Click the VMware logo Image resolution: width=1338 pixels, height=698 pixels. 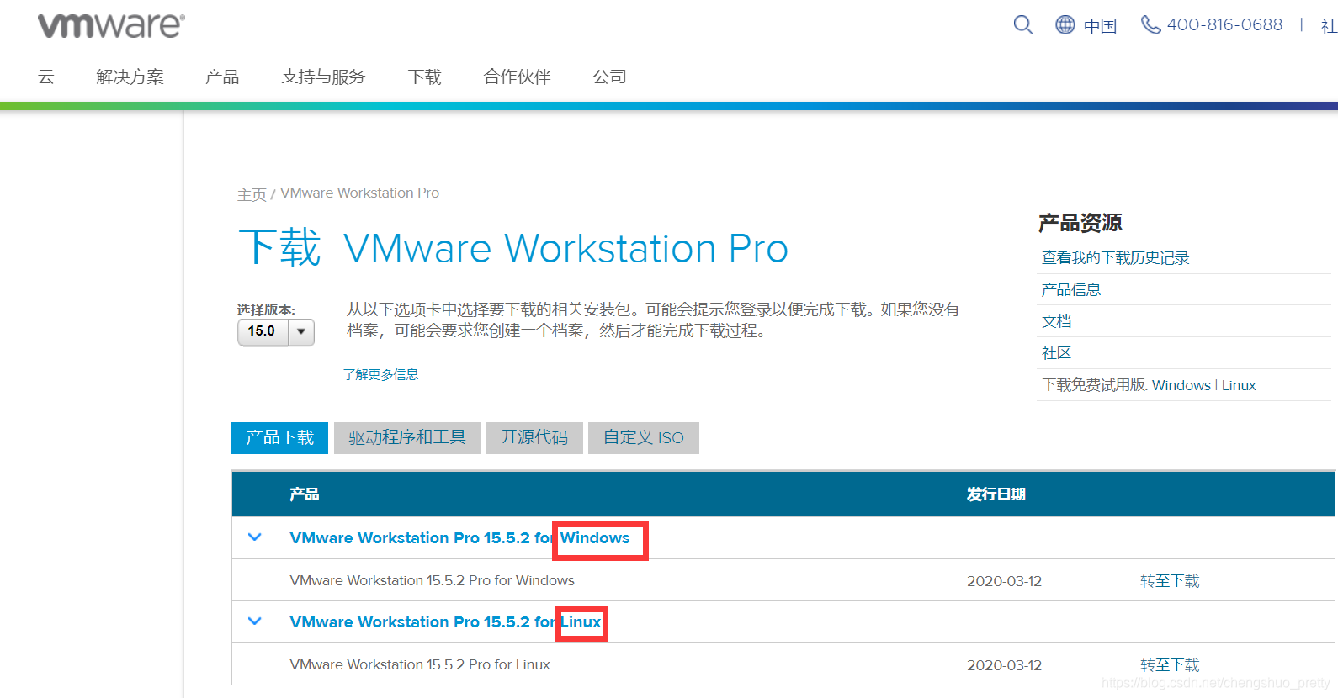coord(111,26)
